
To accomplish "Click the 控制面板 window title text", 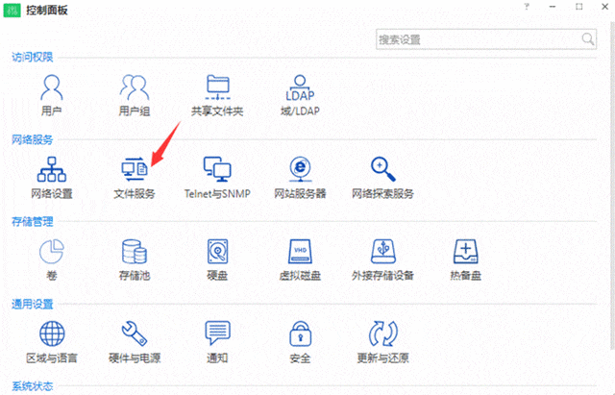I will point(47,11).
